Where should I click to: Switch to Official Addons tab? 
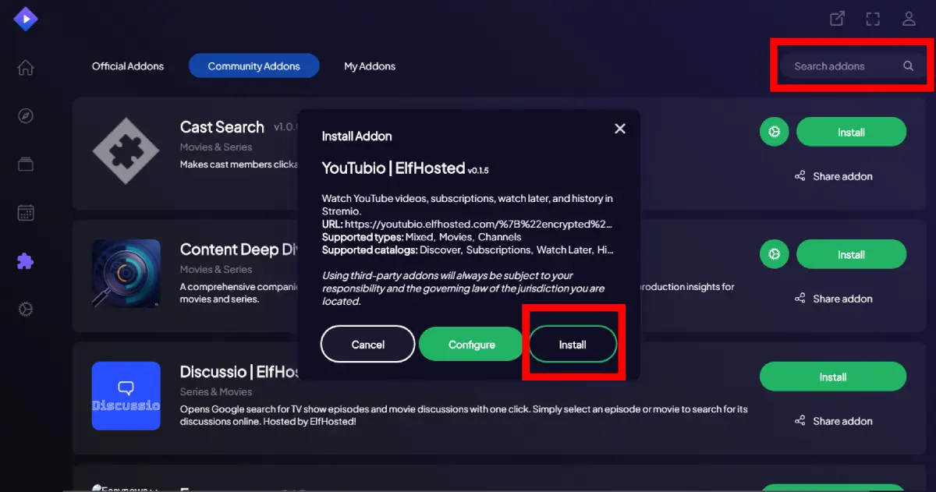pyautogui.click(x=128, y=66)
